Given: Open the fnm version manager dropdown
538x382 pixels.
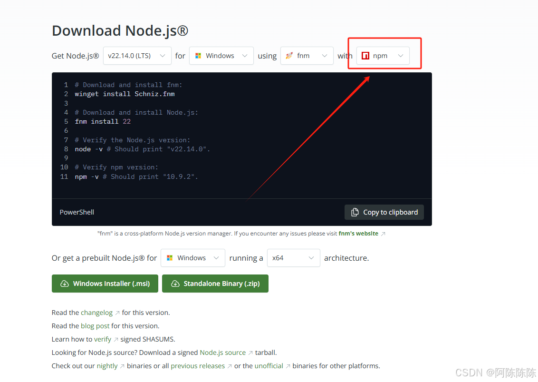Looking at the screenshot, I should (x=307, y=56).
